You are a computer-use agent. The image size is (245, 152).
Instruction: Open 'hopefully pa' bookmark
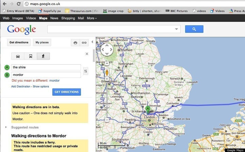pyautogui.click(x=50, y=11)
